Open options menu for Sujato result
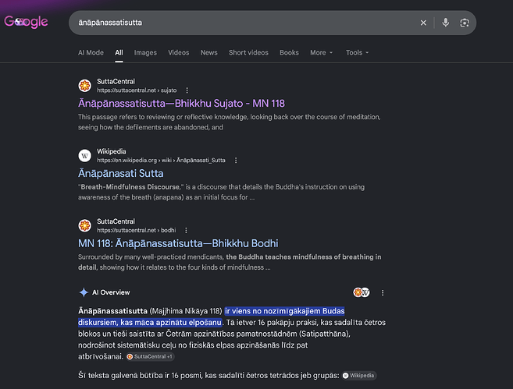This screenshot has width=513, height=389. pyautogui.click(x=187, y=90)
